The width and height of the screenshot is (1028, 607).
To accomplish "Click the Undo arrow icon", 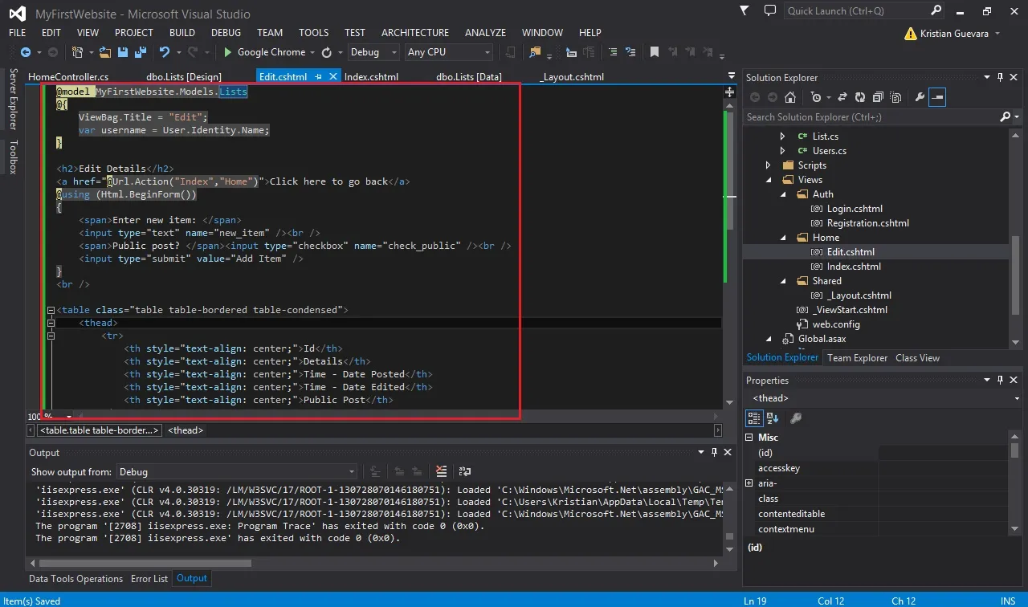I will pos(165,52).
